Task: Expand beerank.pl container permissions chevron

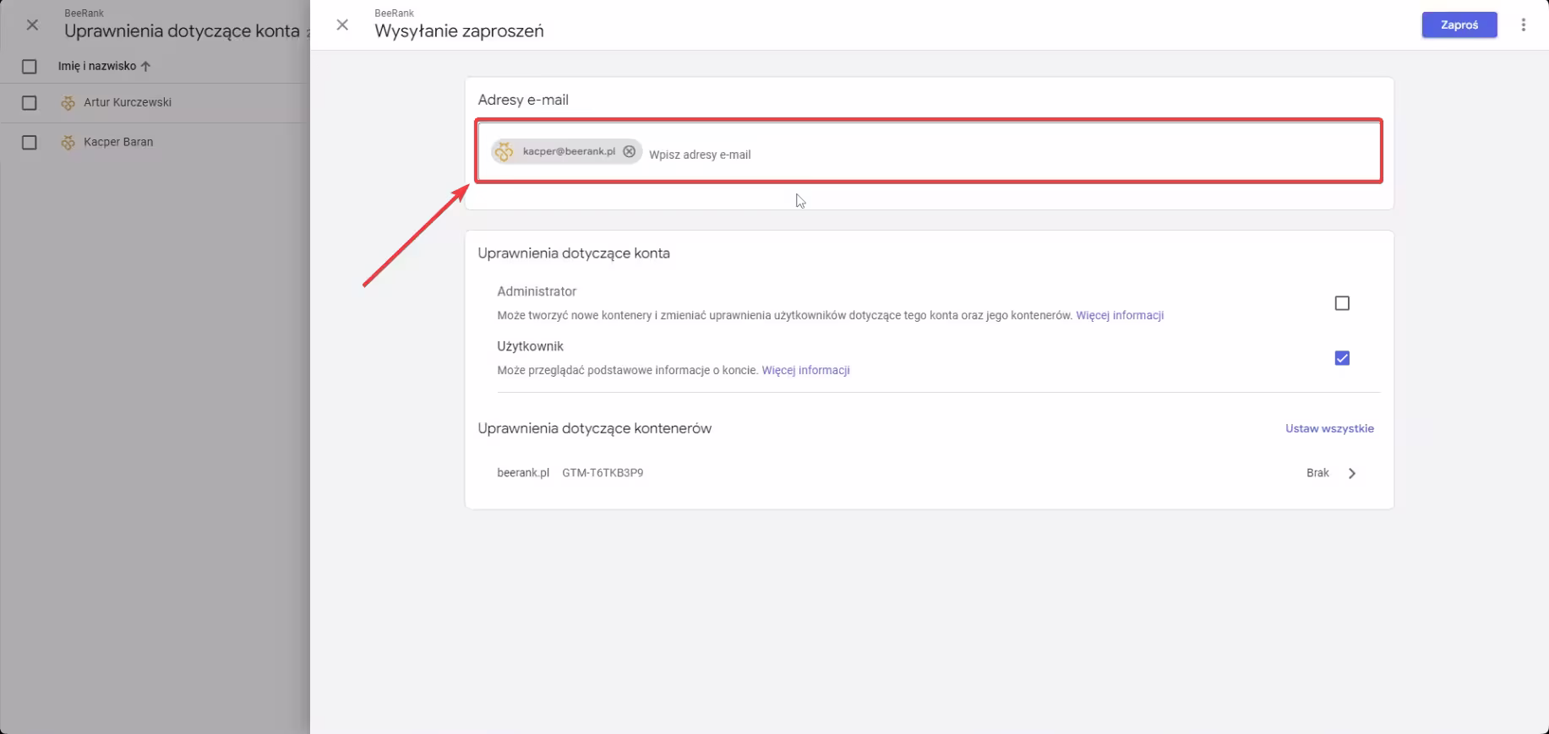Action: pos(1351,474)
